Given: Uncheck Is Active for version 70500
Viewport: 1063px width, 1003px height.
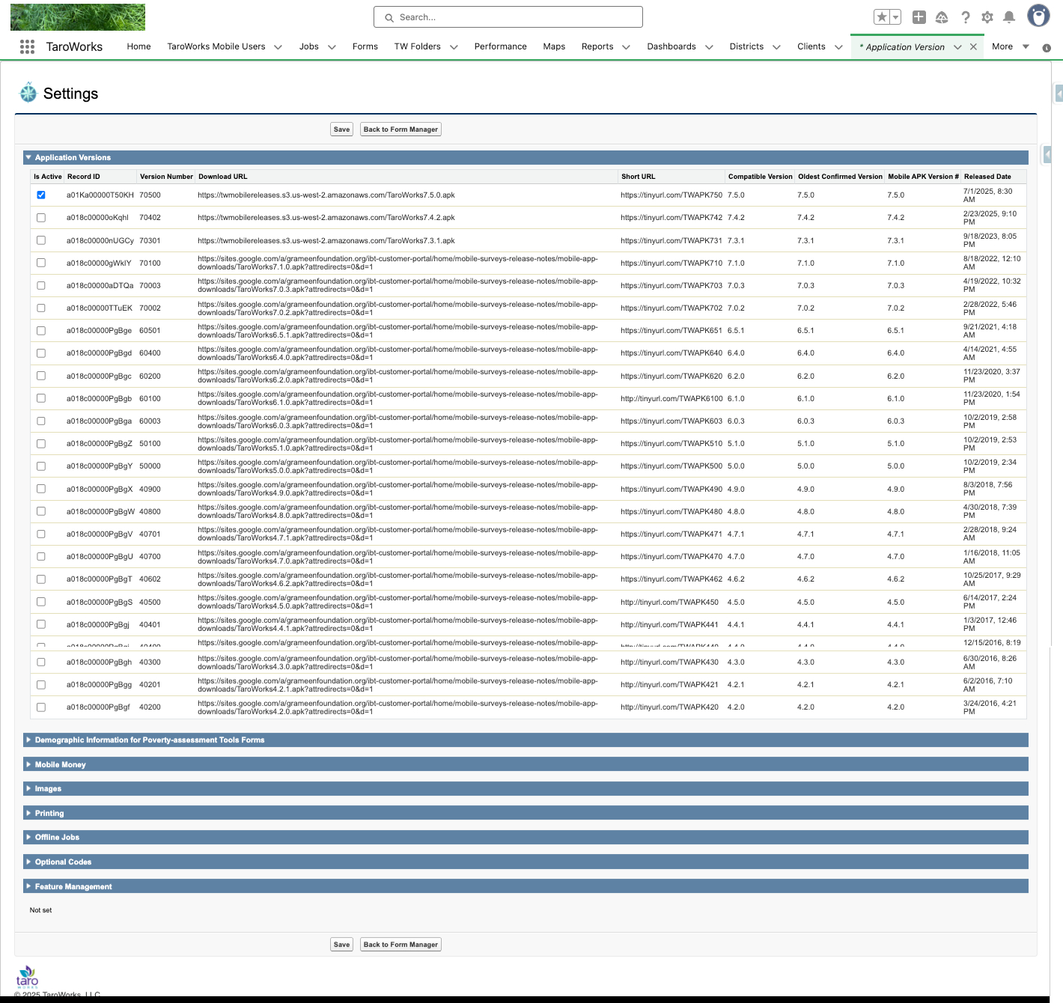Looking at the screenshot, I should point(41,195).
